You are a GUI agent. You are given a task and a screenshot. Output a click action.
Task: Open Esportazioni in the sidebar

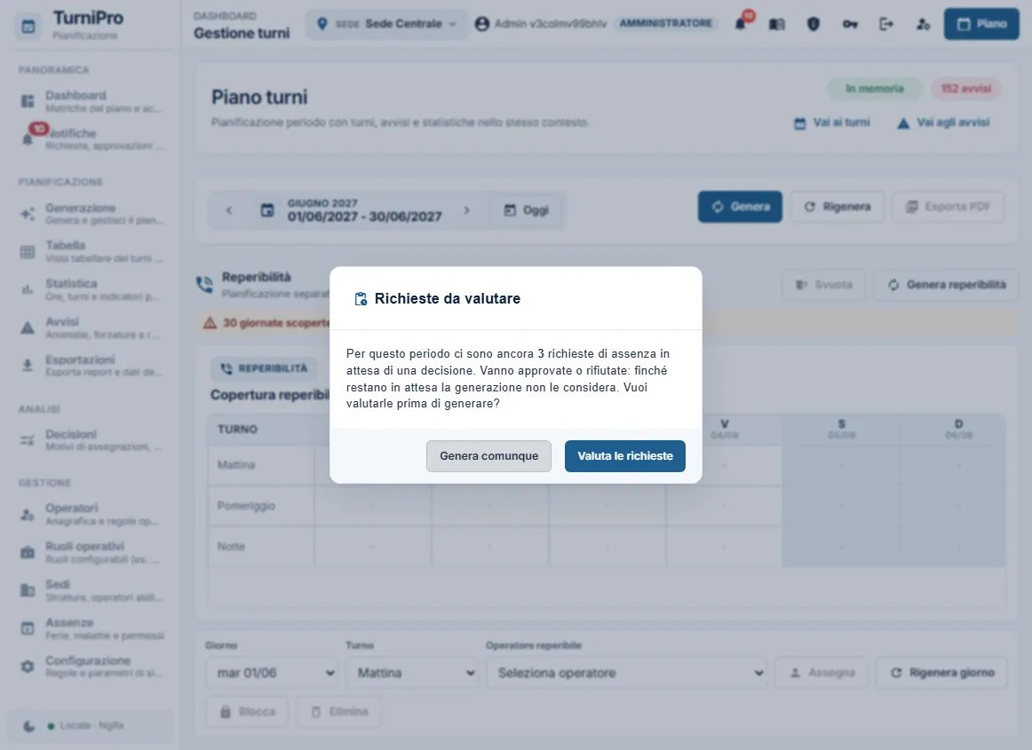pyautogui.click(x=91, y=366)
